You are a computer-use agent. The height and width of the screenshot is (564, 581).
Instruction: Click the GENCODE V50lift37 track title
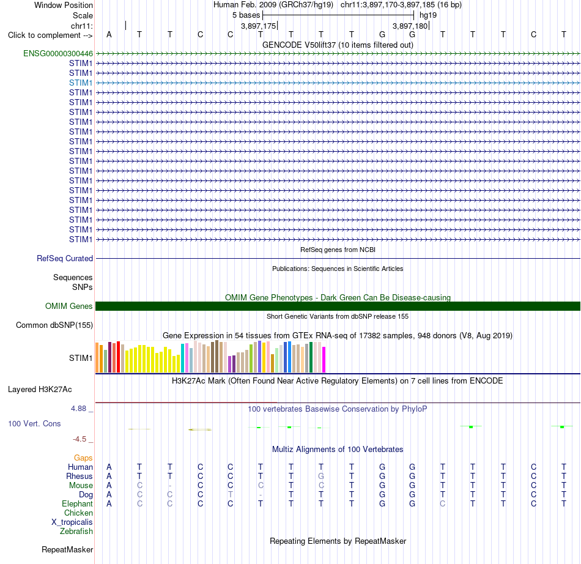click(x=338, y=45)
